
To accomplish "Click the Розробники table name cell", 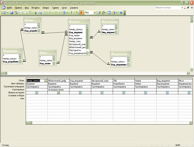I will click(123, 84).
